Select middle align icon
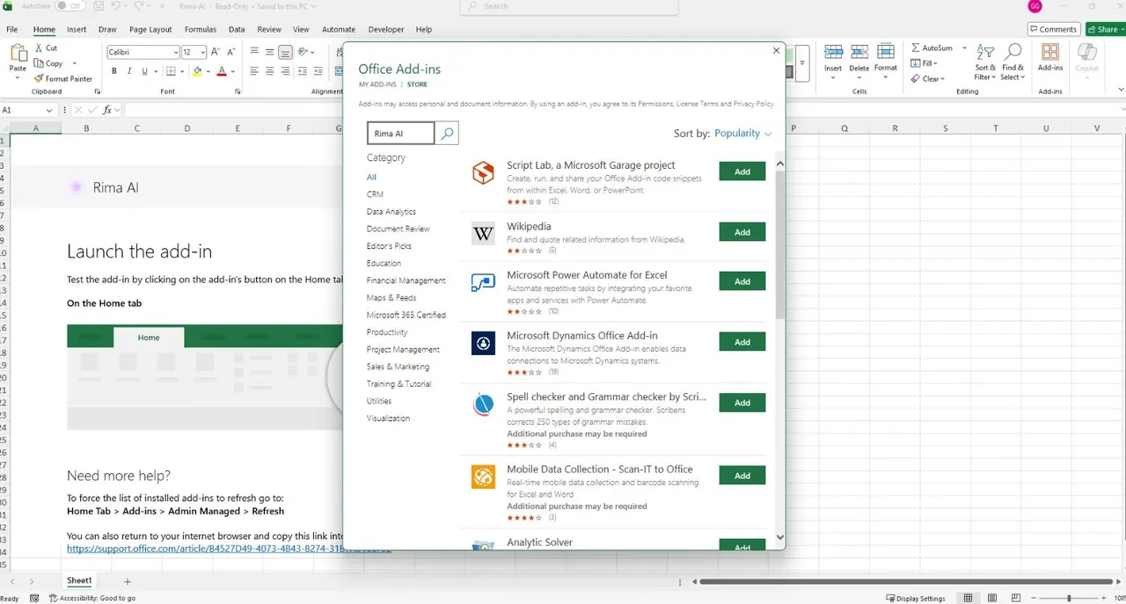This screenshot has width=1126, height=604. coord(269,52)
